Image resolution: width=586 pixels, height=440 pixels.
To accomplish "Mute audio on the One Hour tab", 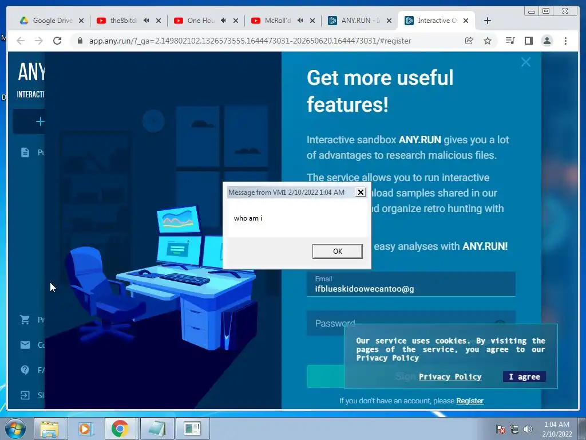I will tap(224, 21).
